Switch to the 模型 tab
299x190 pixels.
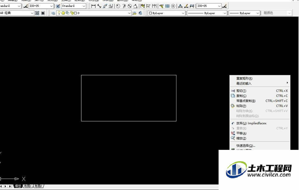18,186
